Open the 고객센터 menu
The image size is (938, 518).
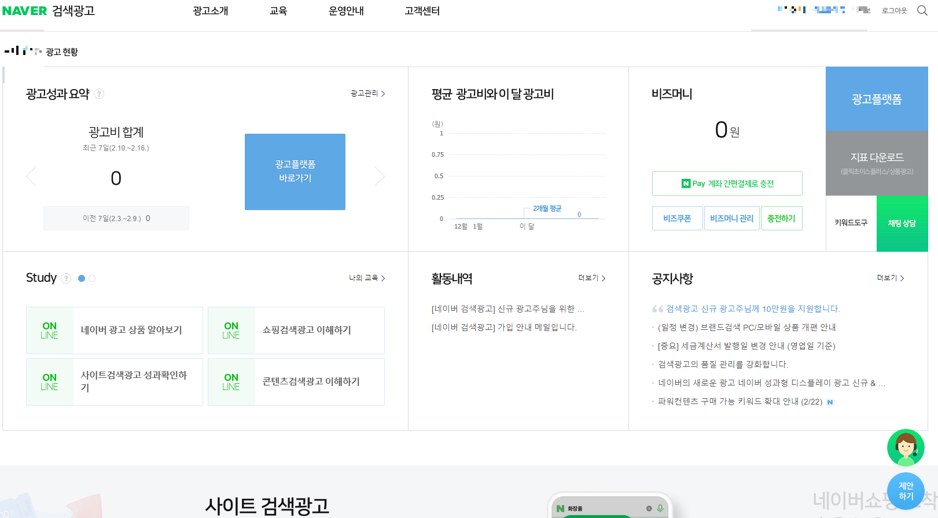coord(422,11)
